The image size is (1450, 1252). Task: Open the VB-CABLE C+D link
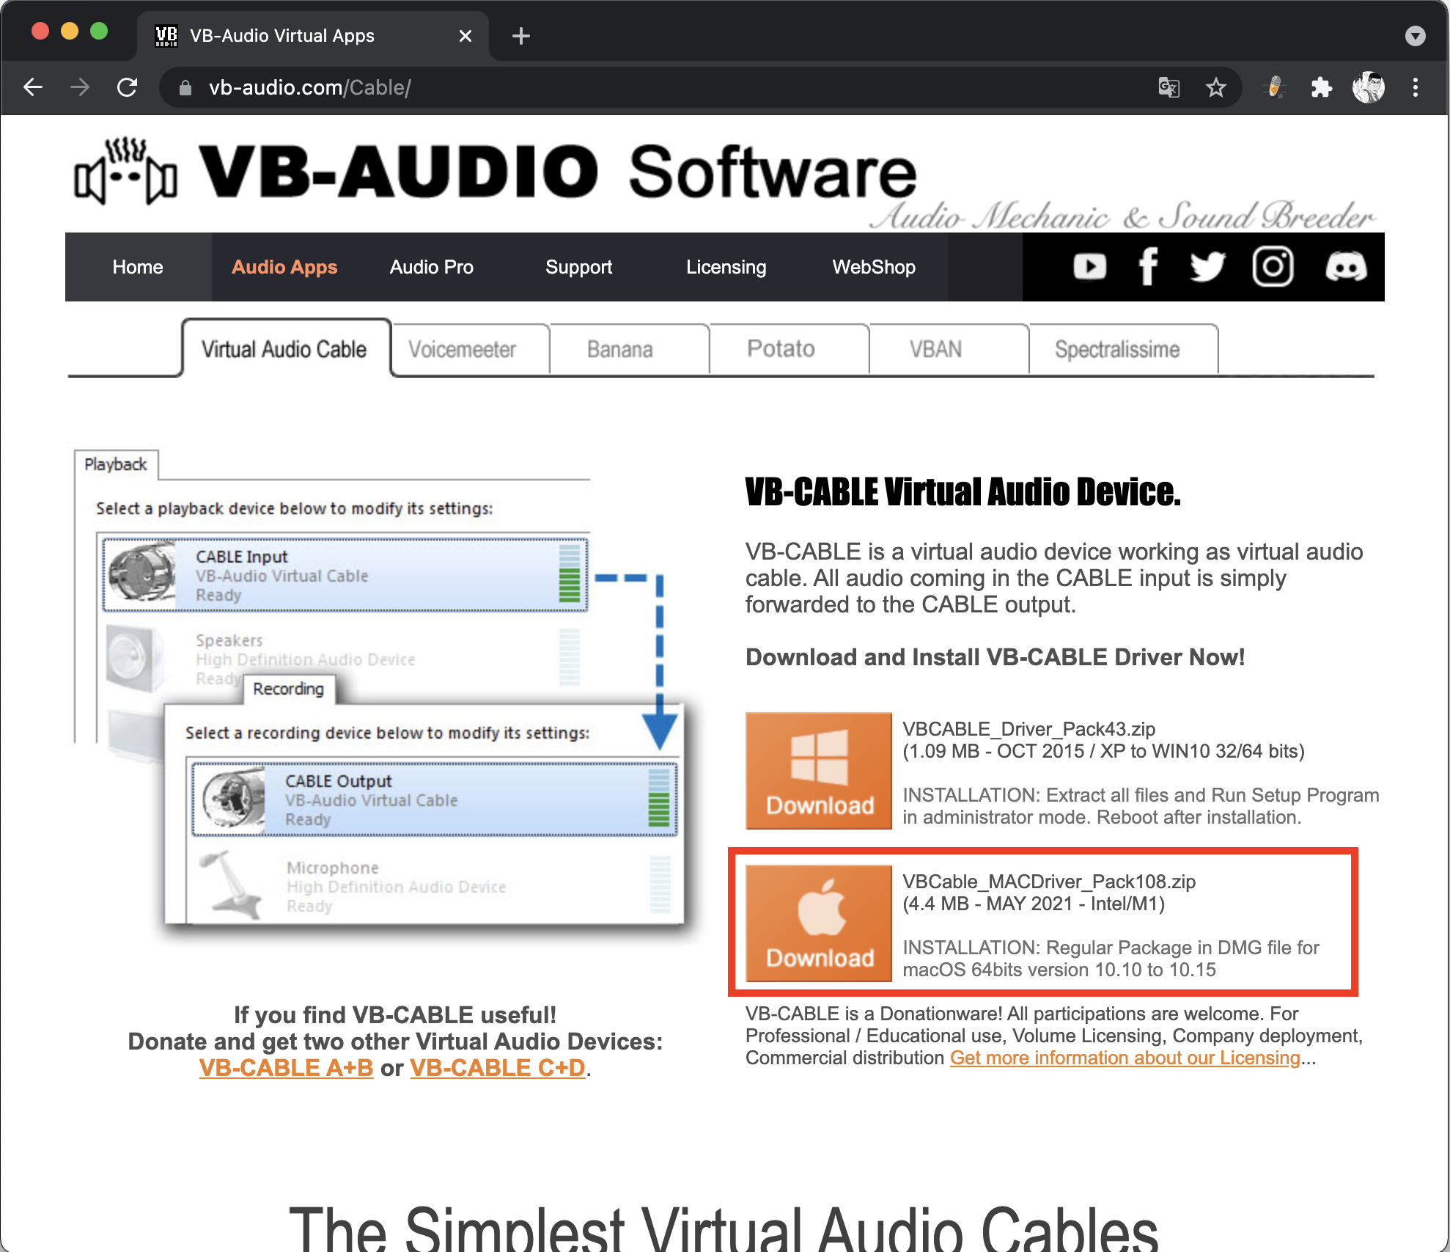point(498,1068)
